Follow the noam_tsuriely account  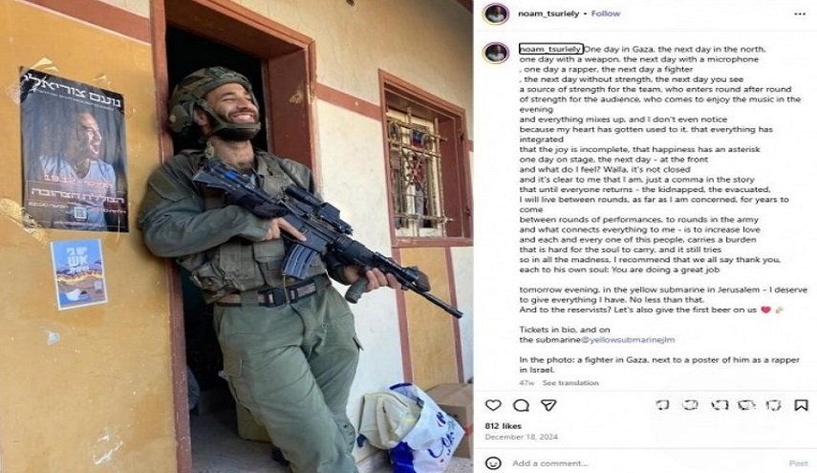click(x=606, y=13)
